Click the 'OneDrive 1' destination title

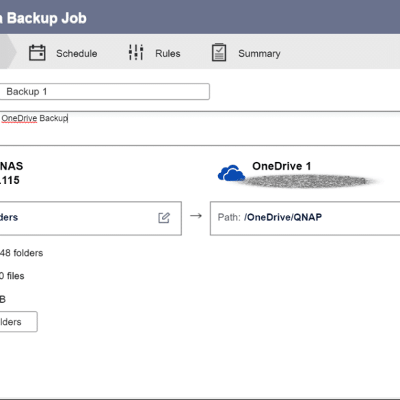tap(282, 166)
